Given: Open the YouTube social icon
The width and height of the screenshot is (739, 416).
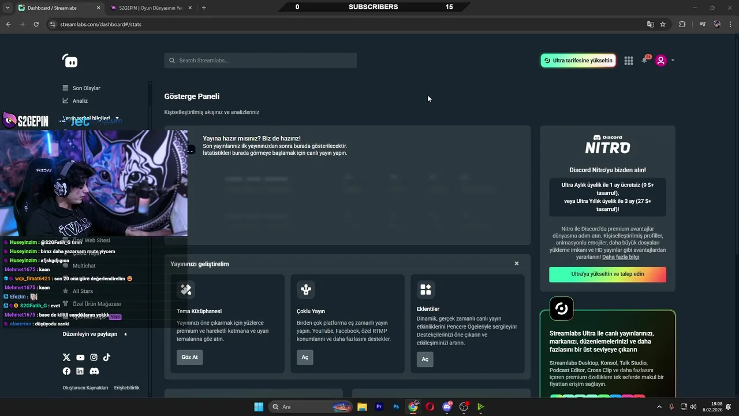Looking at the screenshot, I should click(x=80, y=358).
